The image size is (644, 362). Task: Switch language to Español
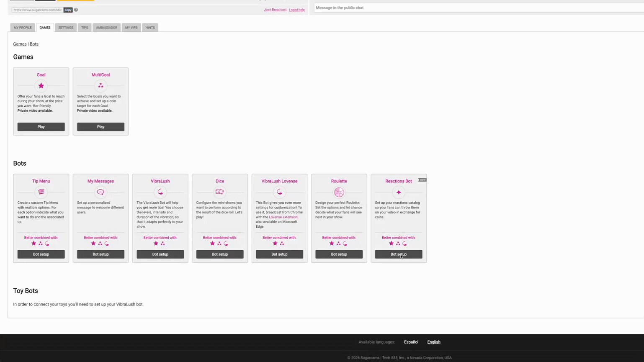point(411,342)
